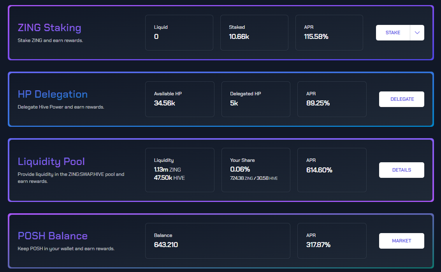Select the Staked value 10.66k

click(239, 37)
